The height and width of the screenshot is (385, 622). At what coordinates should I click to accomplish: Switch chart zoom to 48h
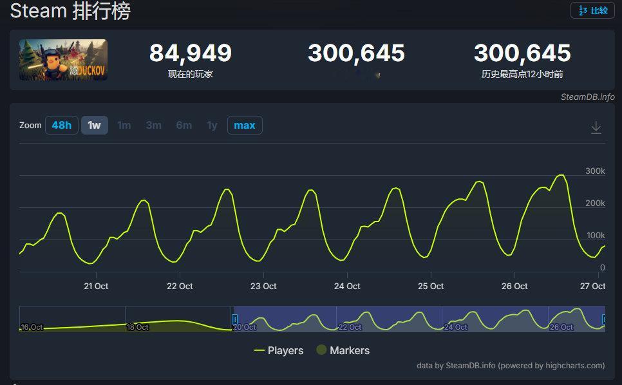pyautogui.click(x=61, y=125)
